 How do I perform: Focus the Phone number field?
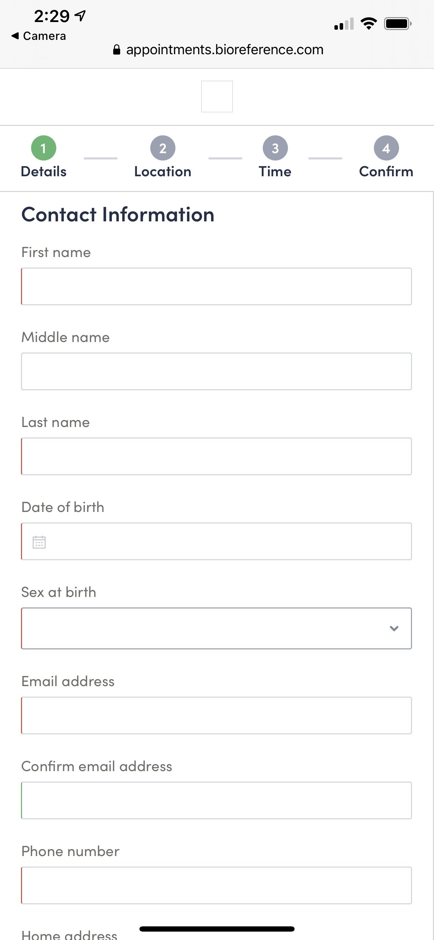tap(216, 885)
